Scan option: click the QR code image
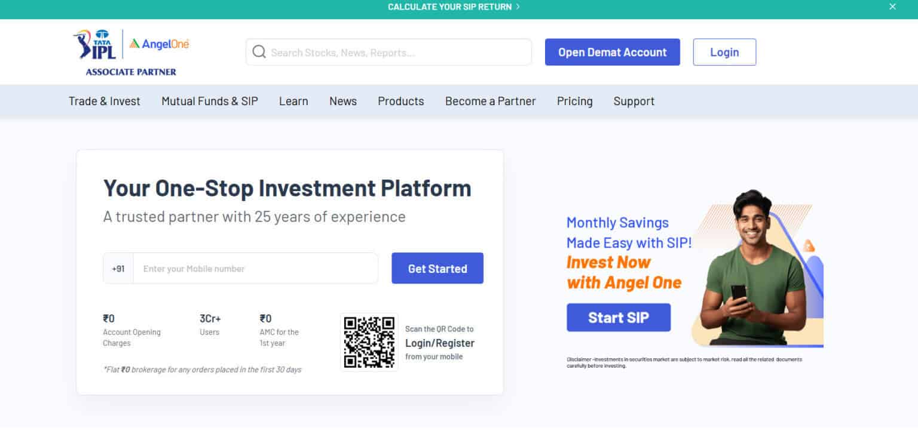The image size is (918, 440). click(x=369, y=342)
